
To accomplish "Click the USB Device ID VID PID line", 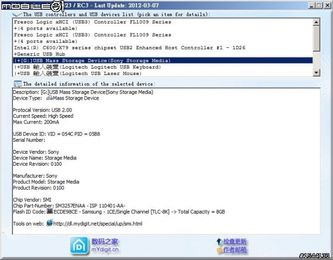I will (57, 134).
